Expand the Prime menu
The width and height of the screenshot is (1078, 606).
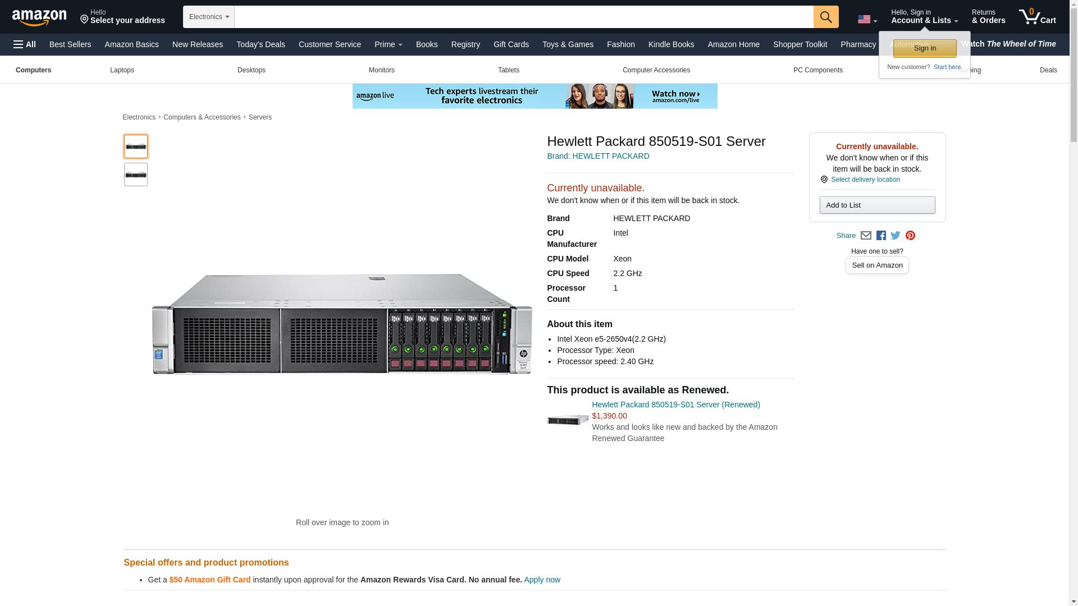click(389, 44)
